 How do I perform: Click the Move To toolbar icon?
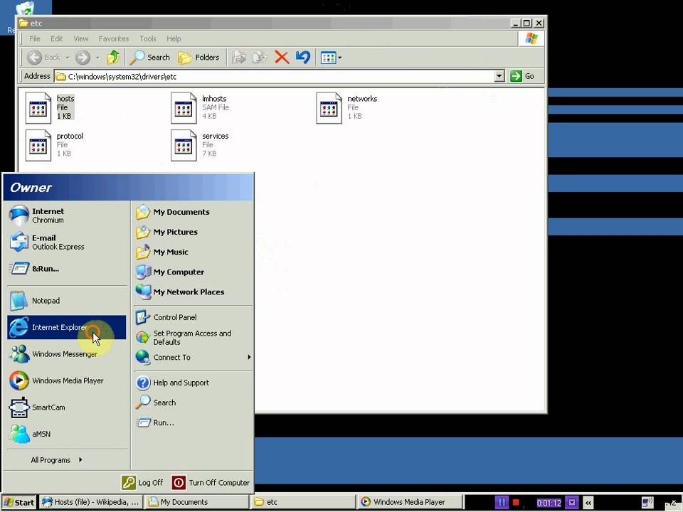[x=239, y=58]
